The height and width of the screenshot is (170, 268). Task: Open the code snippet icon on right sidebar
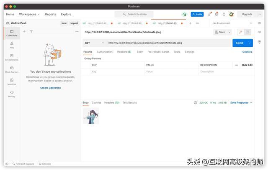[x=259, y=32]
